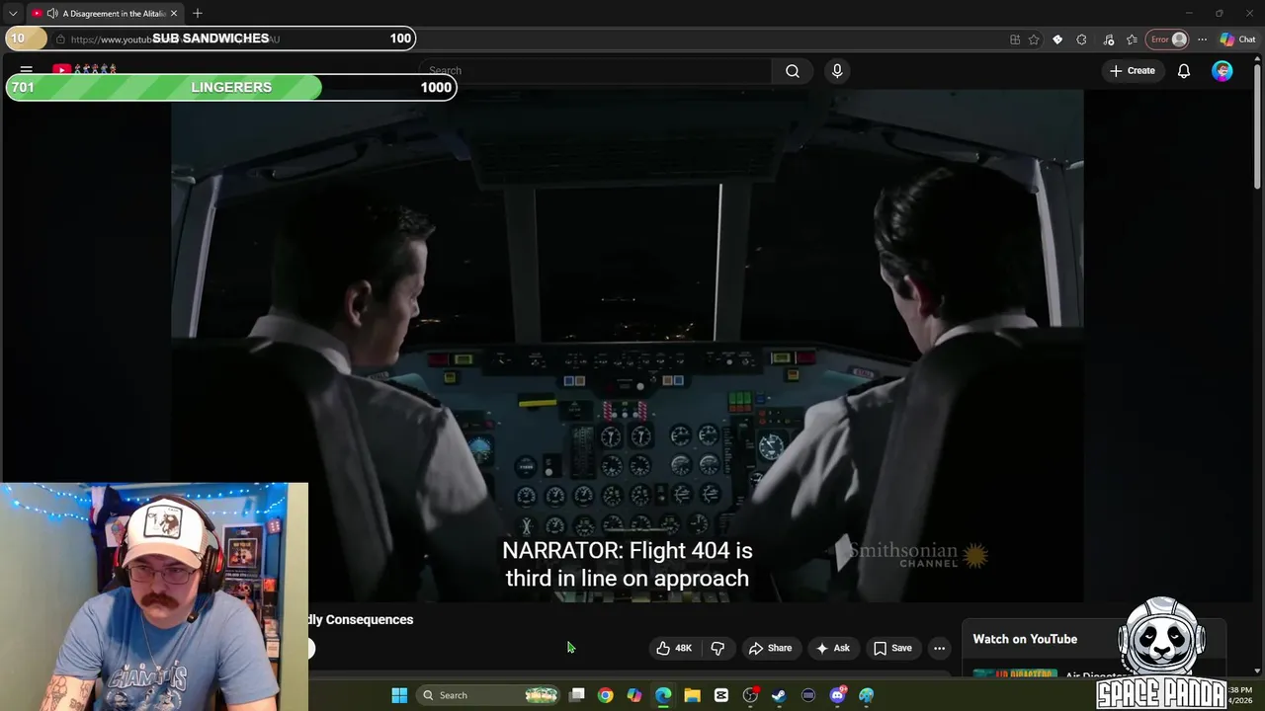
Task: Click the video player to pause
Action: coord(627,346)
